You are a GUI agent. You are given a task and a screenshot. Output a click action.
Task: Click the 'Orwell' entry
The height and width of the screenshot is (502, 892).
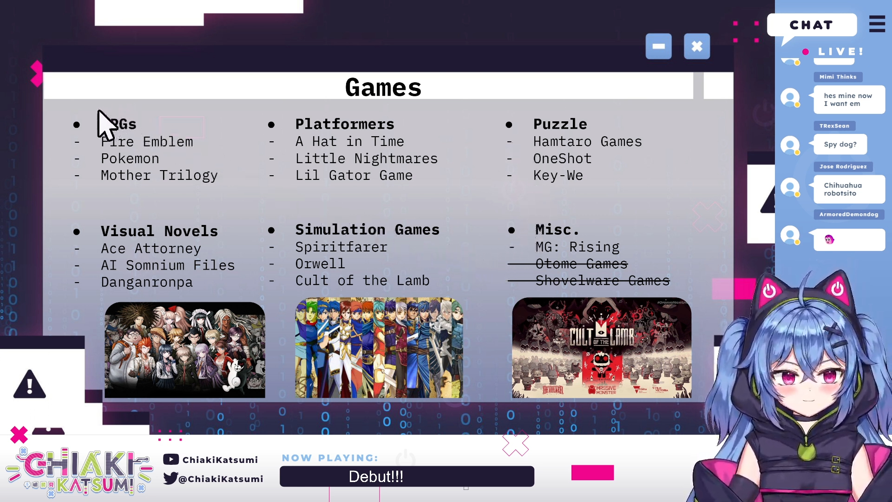pyautogui.click(x=320, y=264)
